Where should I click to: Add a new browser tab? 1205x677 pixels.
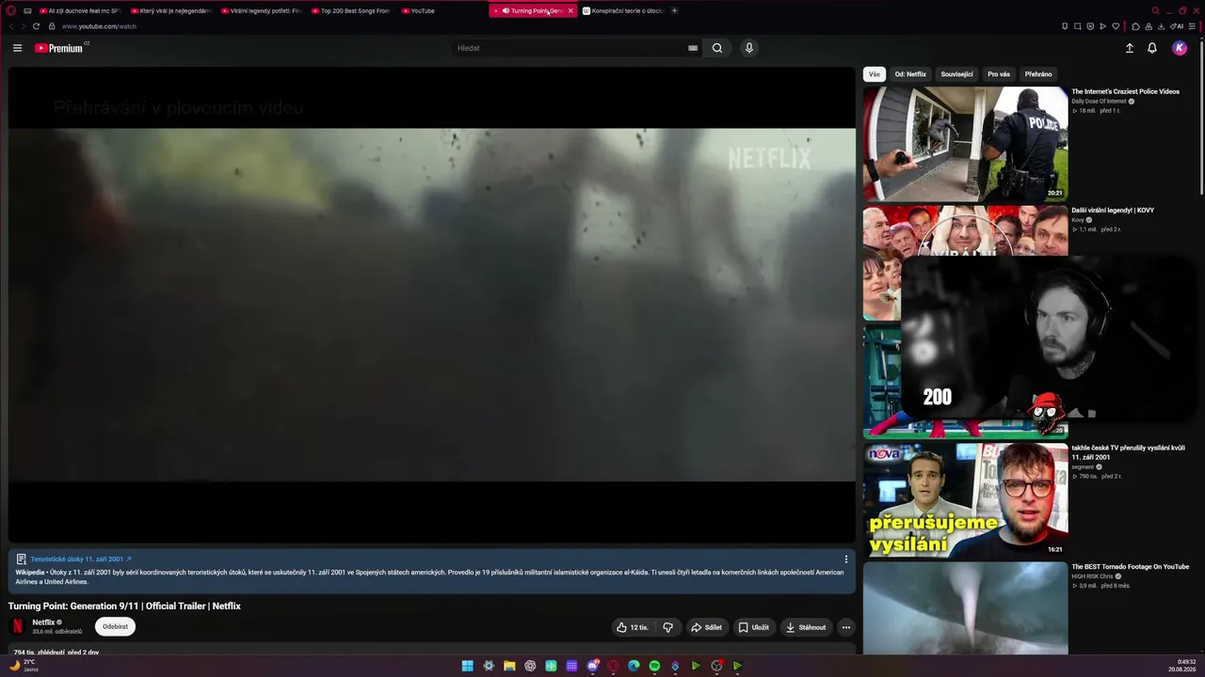[x=674, y=10]
